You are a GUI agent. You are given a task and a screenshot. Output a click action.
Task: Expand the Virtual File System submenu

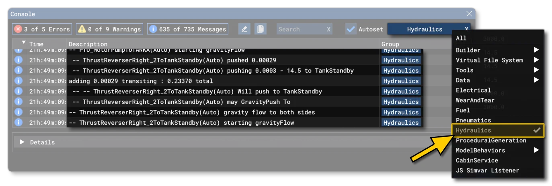pos(498,60)
